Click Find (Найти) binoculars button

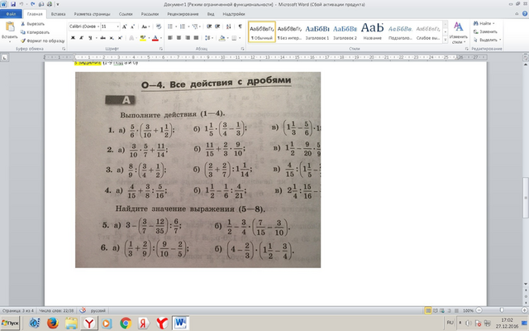483,23
